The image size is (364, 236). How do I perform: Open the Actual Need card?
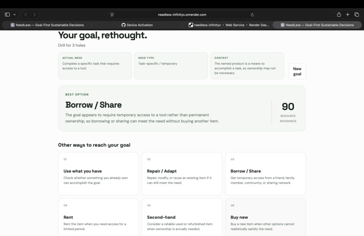click(x=95, y=66)
